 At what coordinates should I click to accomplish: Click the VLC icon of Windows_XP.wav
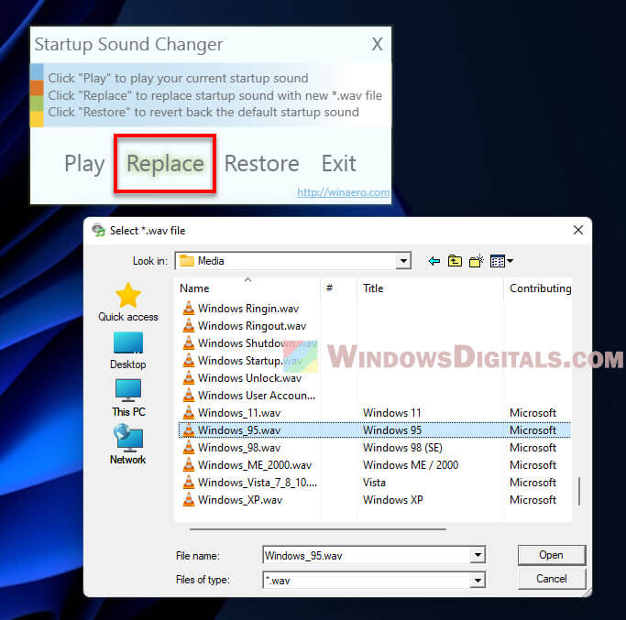[189, 499]
